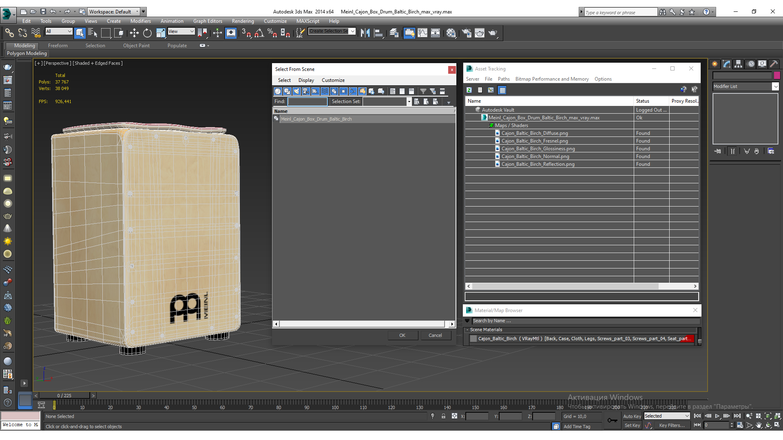Click Select None icon in Select From Scene
This screenshot has height=440, width=783.
[402, 91]
